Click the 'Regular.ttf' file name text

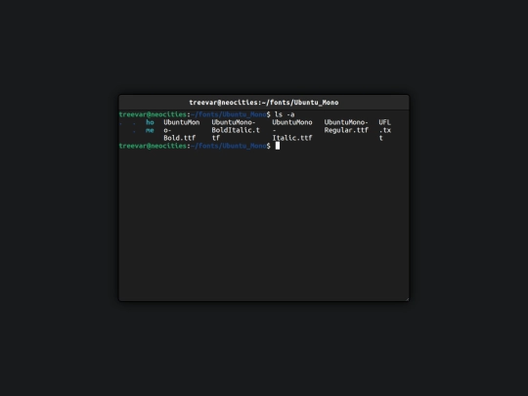pos(346,130)
